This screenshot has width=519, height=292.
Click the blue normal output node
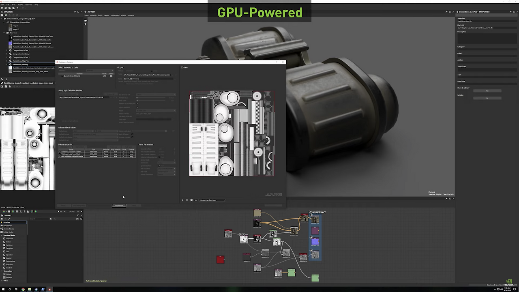(315, 242)
